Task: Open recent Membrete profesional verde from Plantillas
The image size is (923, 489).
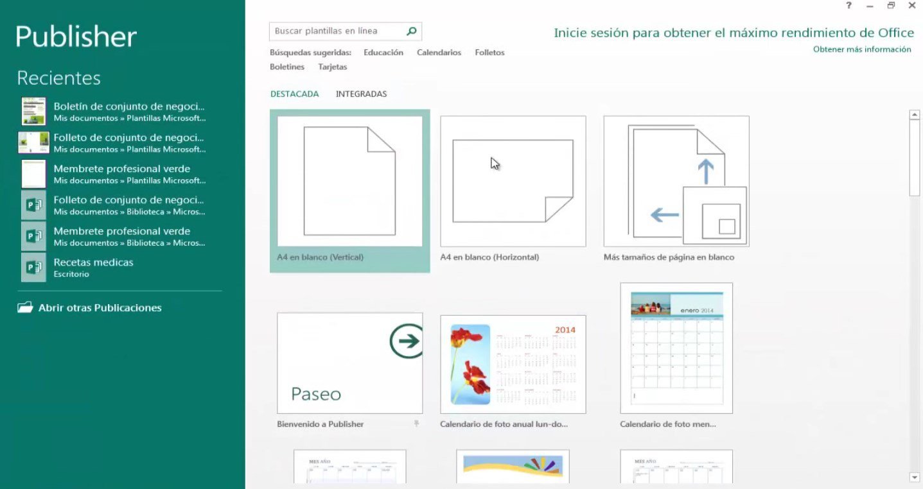Action: (122, 174)
